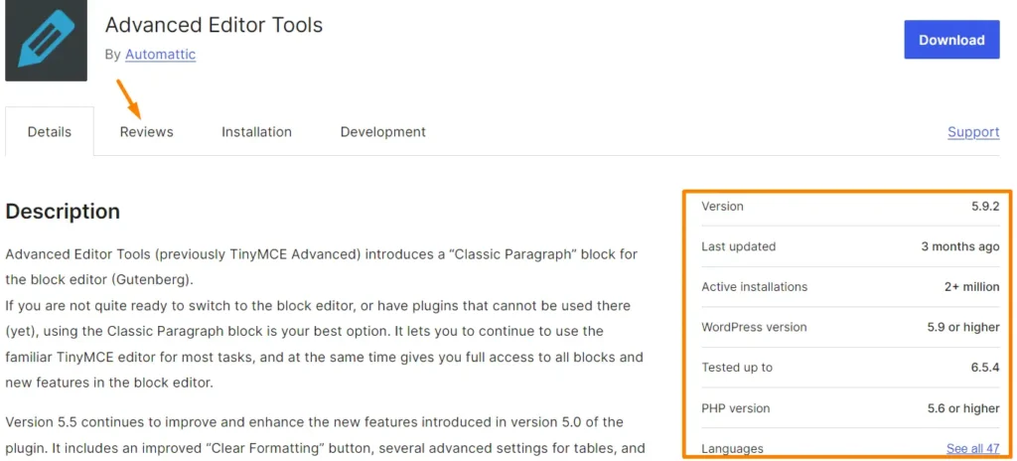This screenshot has width=1017, height=461.
Task: Click See all 47 languages link
Action: 973,449
